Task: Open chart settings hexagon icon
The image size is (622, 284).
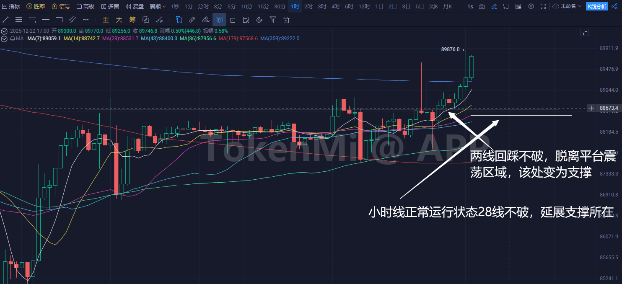Action: [531, 6]
